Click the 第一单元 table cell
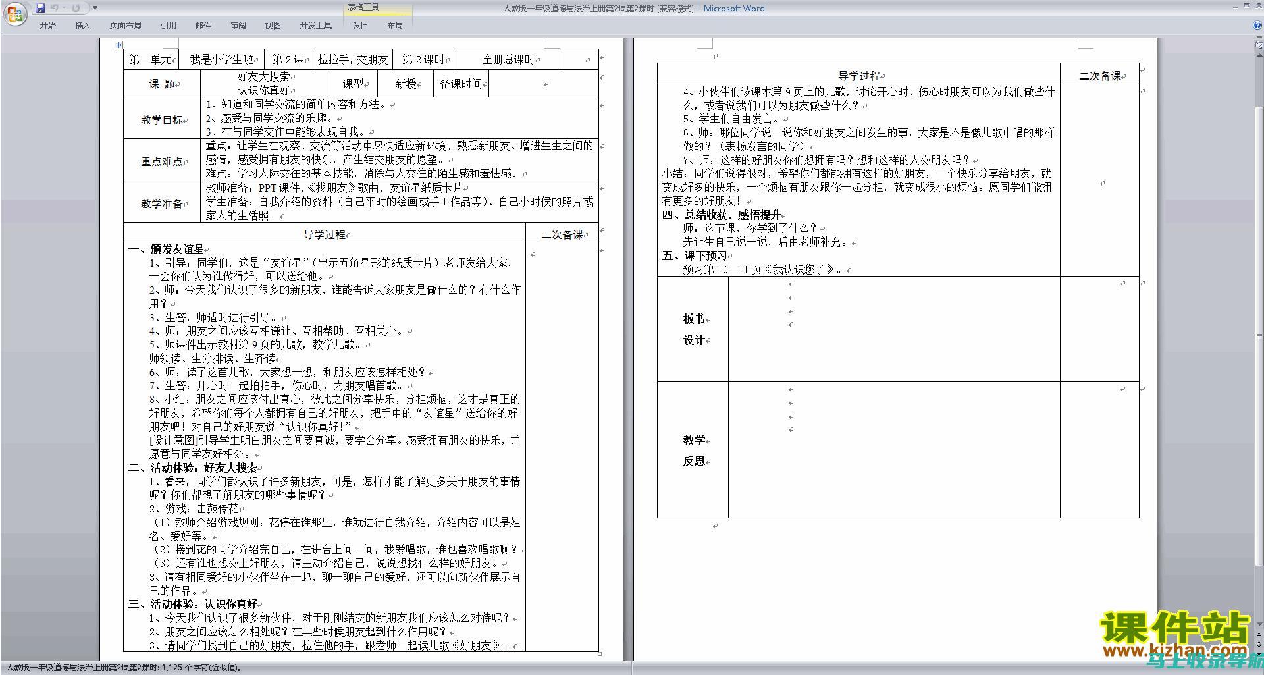This screenshot has width=1264, height=675. pos(151,59)
